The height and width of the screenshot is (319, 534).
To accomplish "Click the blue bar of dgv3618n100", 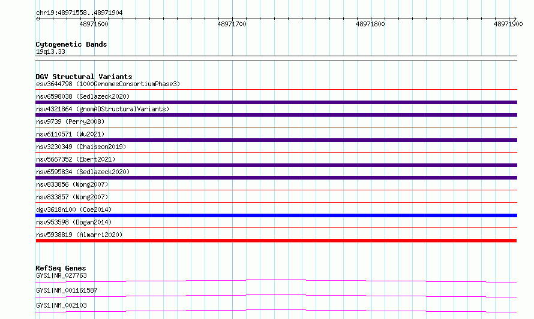I will [x=276, y=215].
